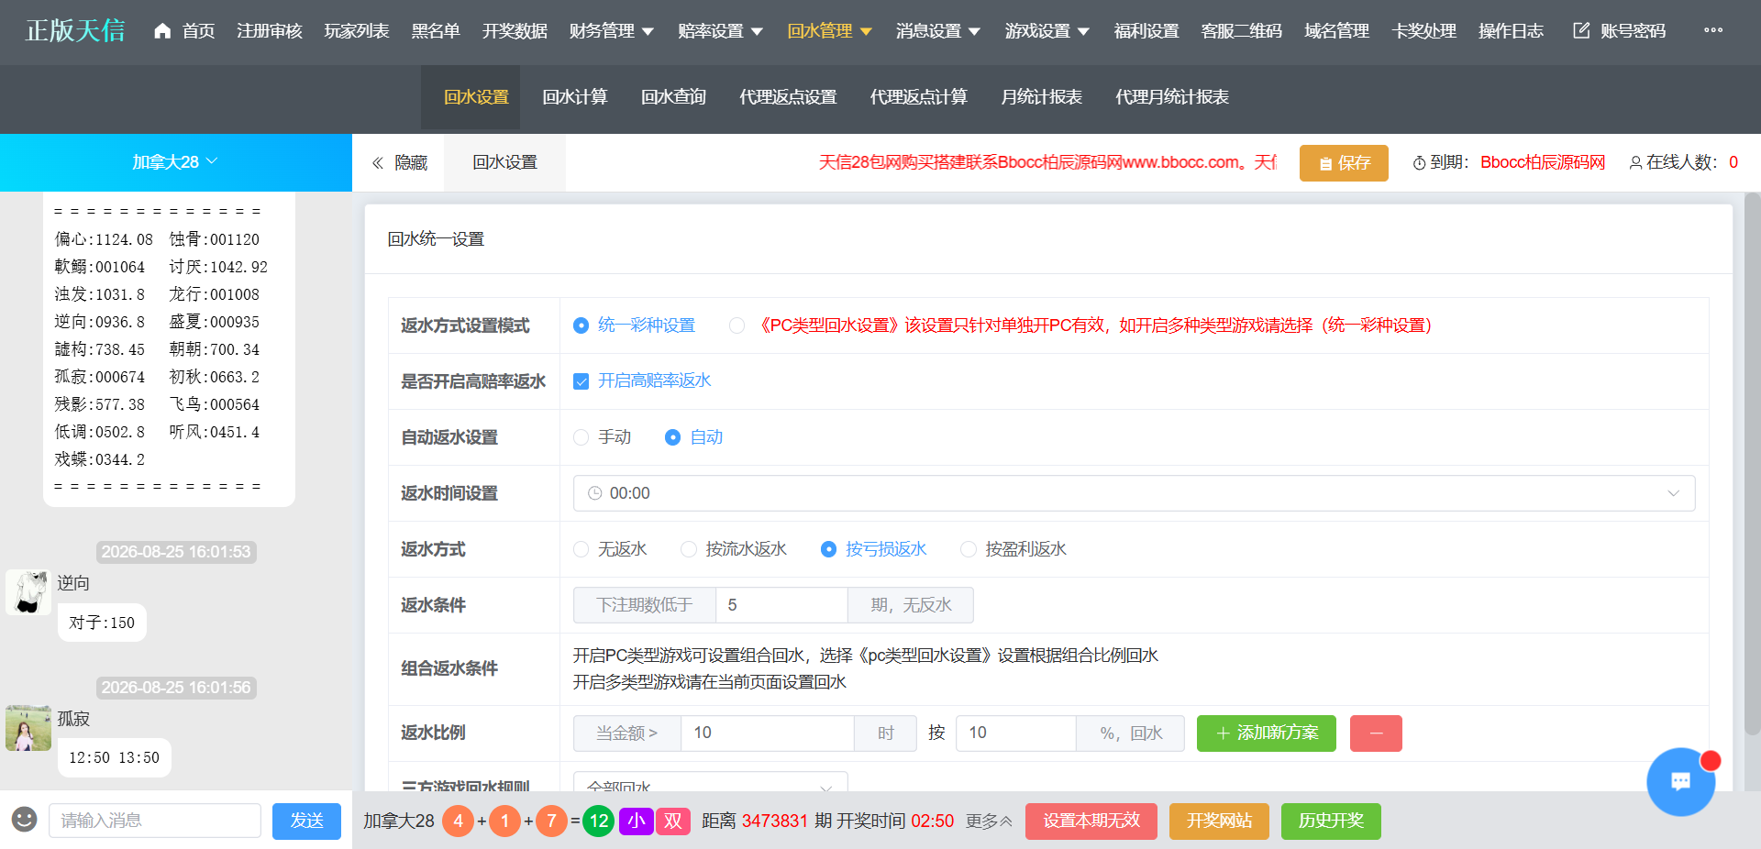Image resolution: width=1761 pixels, height=849 pixels.
Task: Click the 下注期数低于 value field
Action: [x=781, y=605]
